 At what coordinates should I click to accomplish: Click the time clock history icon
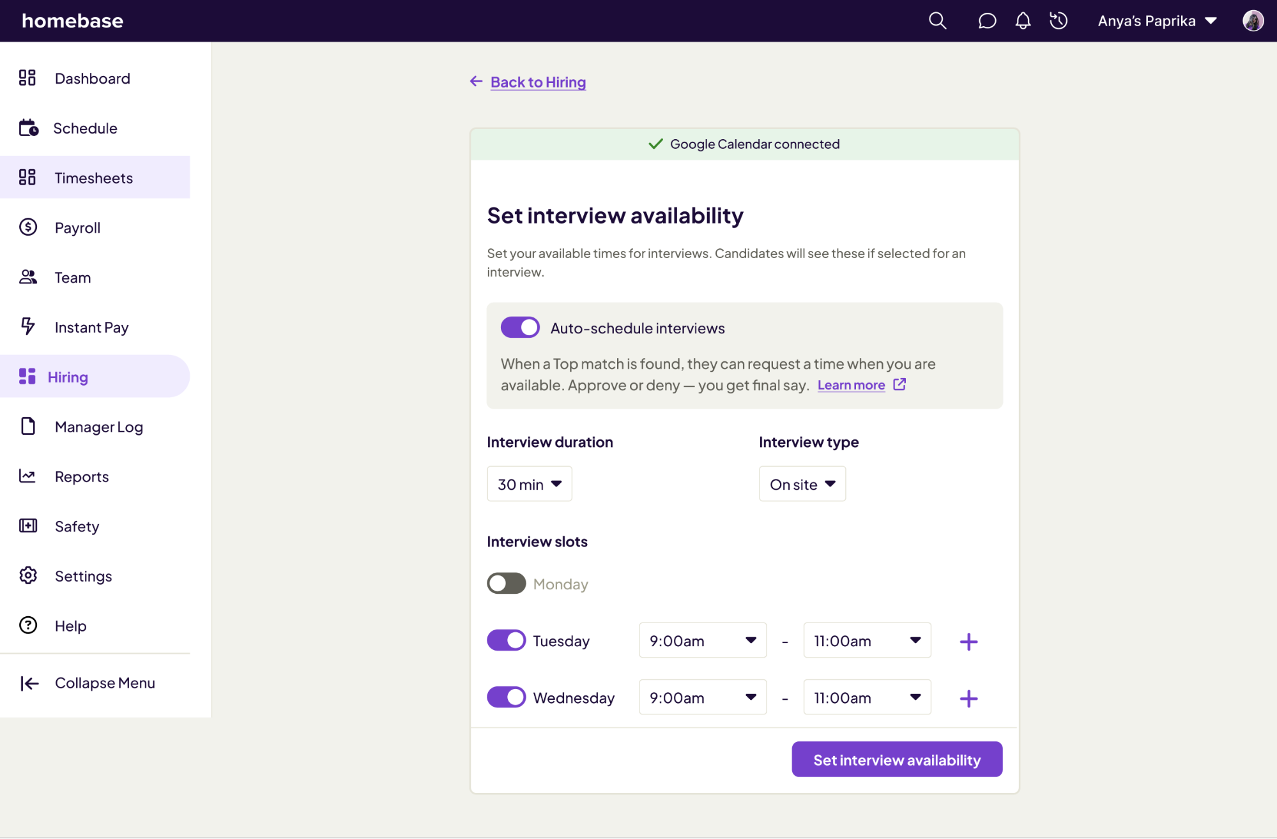coord(1059,21)
